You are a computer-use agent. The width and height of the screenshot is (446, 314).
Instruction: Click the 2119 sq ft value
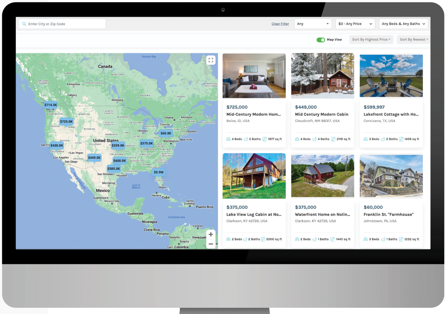coord(344,139)
